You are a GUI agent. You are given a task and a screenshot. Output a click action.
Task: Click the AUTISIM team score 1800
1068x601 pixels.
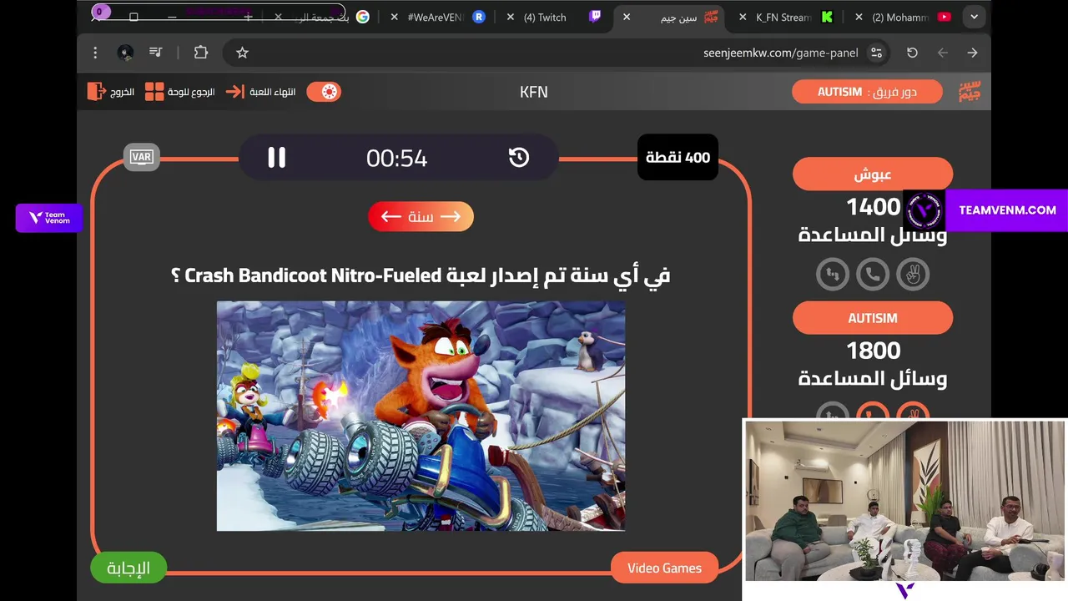coord(873,351)
